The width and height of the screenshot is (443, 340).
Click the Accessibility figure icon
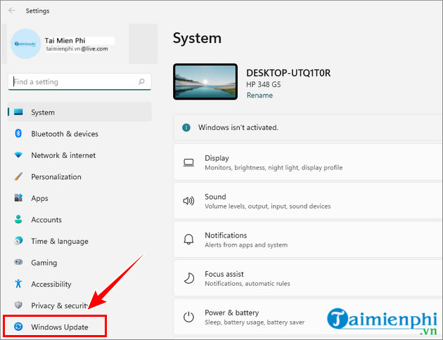[x=18, y=284]
